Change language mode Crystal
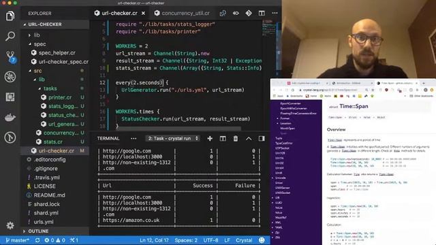 click(x=244, y=240)
